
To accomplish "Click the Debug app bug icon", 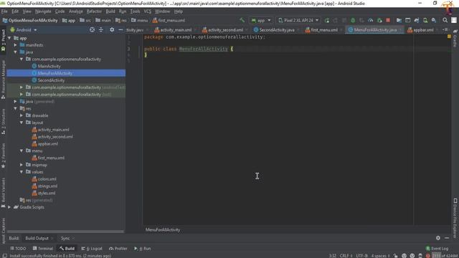I will 353,20.
